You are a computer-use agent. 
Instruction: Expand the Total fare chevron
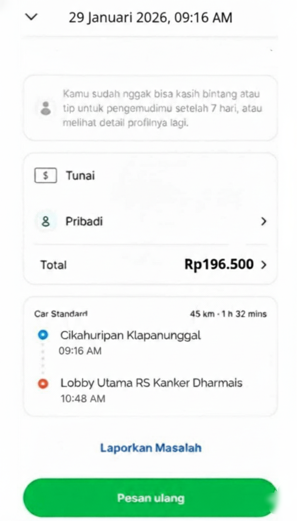(x=264, y=265)
